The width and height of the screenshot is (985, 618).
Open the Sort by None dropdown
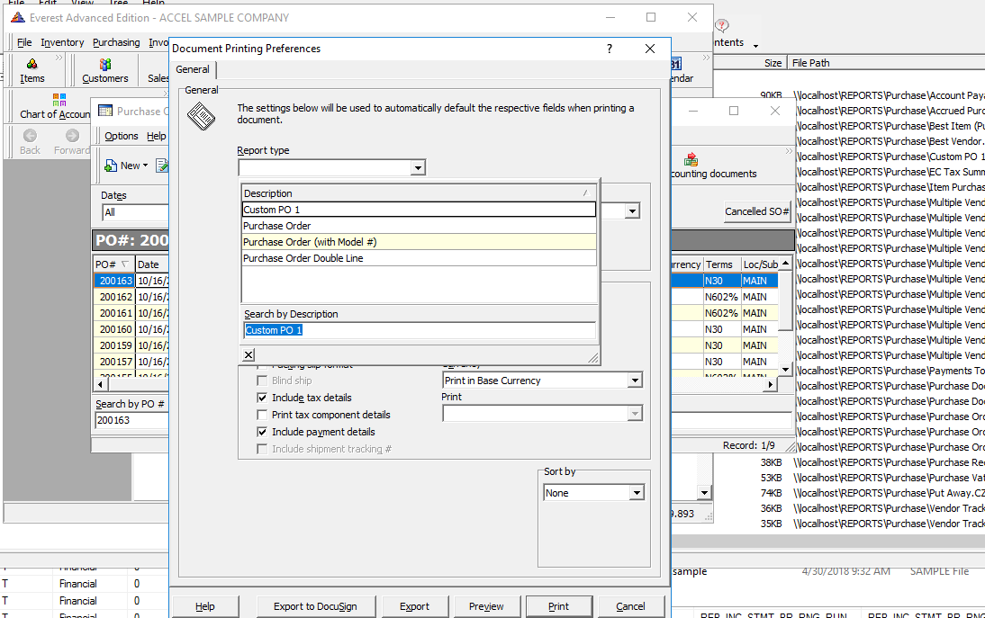coord(637,493)
